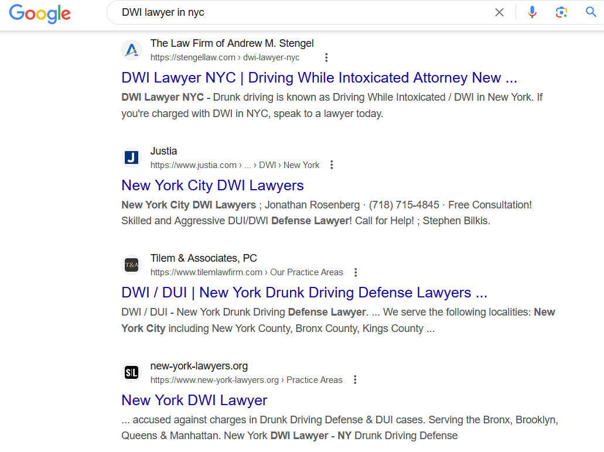Click the new-york-lawyers.org Practice Areas URL
Screen dimensions: 604x452
247,380
